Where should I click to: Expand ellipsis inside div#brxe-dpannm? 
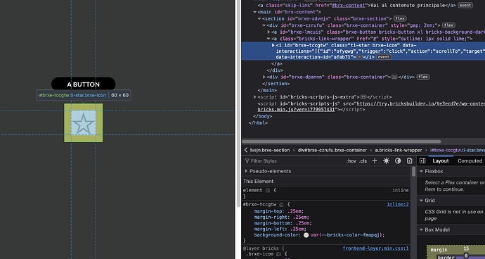[x=394, y=77]
